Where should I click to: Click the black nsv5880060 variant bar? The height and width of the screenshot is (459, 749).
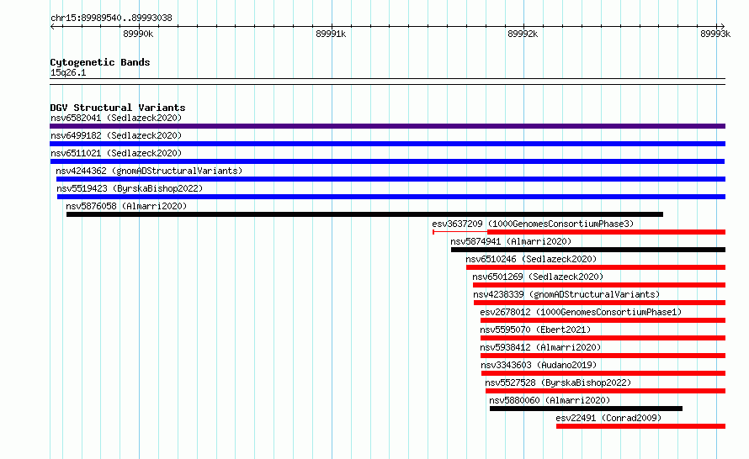tap(586, 409)
